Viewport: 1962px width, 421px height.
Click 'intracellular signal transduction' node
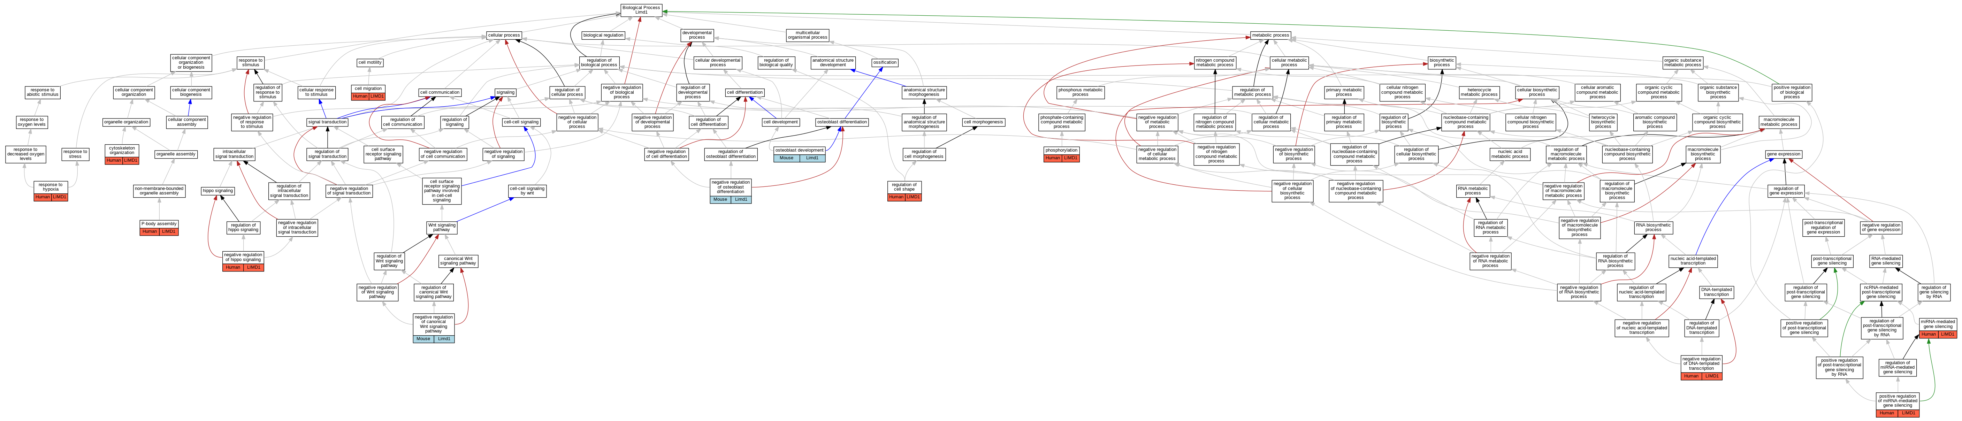point(235,154)
